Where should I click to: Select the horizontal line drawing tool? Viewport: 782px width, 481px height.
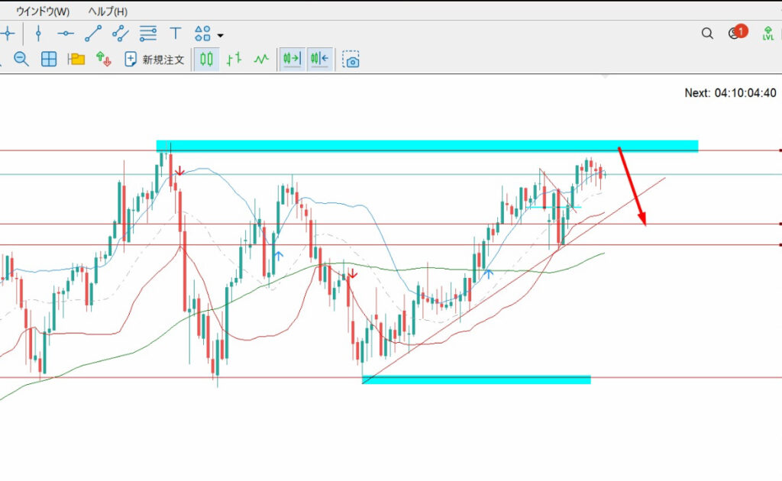tap(66, 34)
